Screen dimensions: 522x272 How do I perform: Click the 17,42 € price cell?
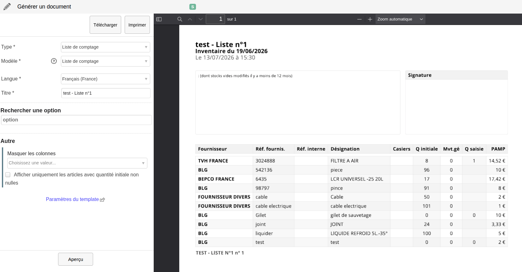coord(497,179)
